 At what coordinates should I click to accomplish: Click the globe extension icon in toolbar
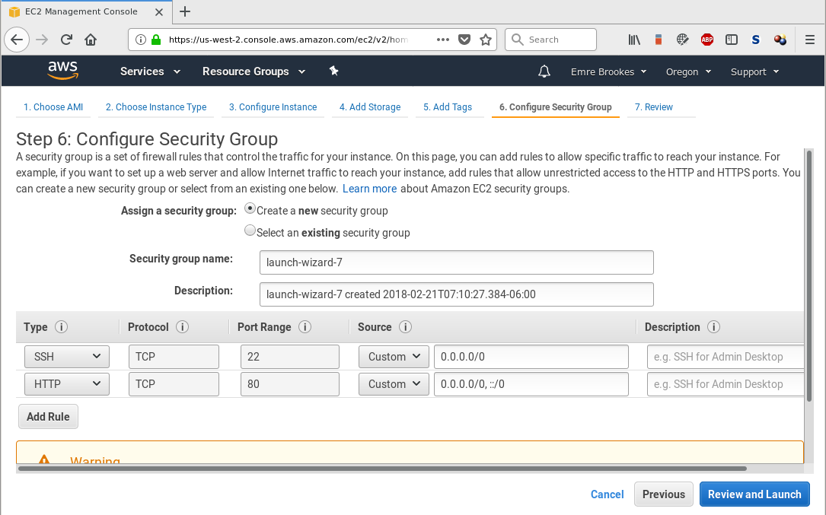tap(683, 40)
